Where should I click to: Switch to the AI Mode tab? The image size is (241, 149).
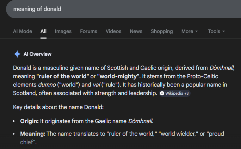(23, 31)
